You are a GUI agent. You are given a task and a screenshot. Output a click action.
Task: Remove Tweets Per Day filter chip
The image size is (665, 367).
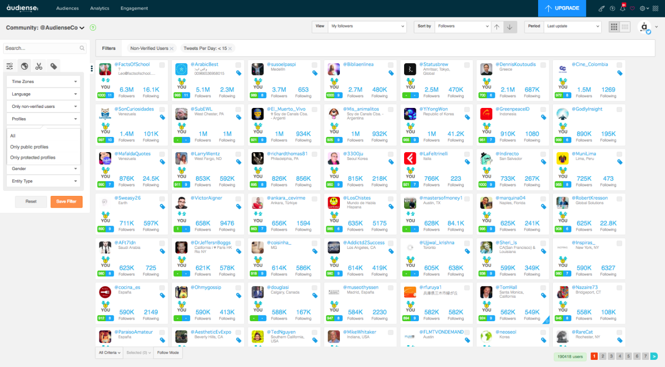tap(230, 48)
